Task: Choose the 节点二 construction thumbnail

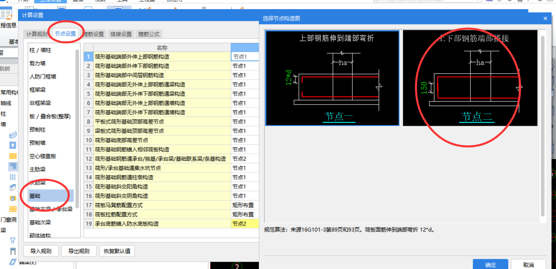Action: click(x=470, y=78)
